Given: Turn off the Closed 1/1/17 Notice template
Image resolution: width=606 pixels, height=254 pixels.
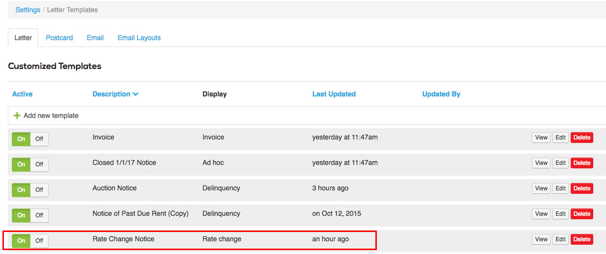Looking at the screenshot, I should [39, 164].
